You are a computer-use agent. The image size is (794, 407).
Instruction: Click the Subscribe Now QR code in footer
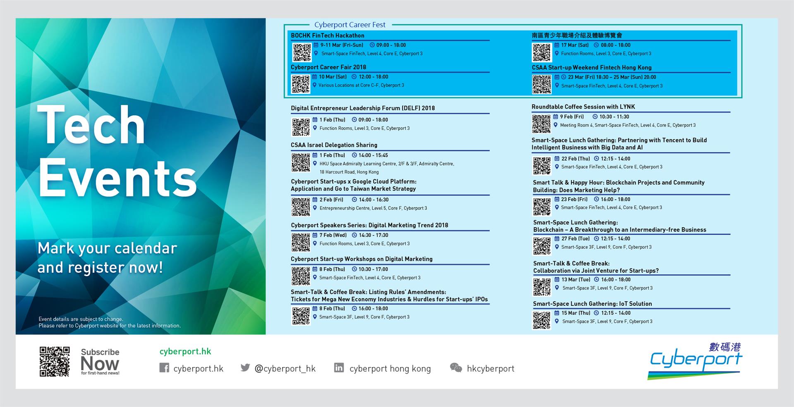tap(55, 362)
